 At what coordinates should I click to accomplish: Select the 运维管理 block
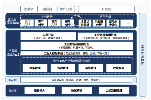pyautogui.click(x=91, y=68)
